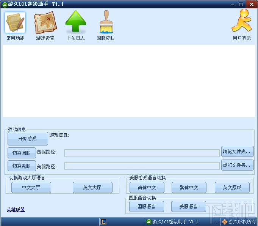This screenshot has height=226, width=258.
Task: Switch to Chinese server via 切换国服
Action: [x=22, y=153]
